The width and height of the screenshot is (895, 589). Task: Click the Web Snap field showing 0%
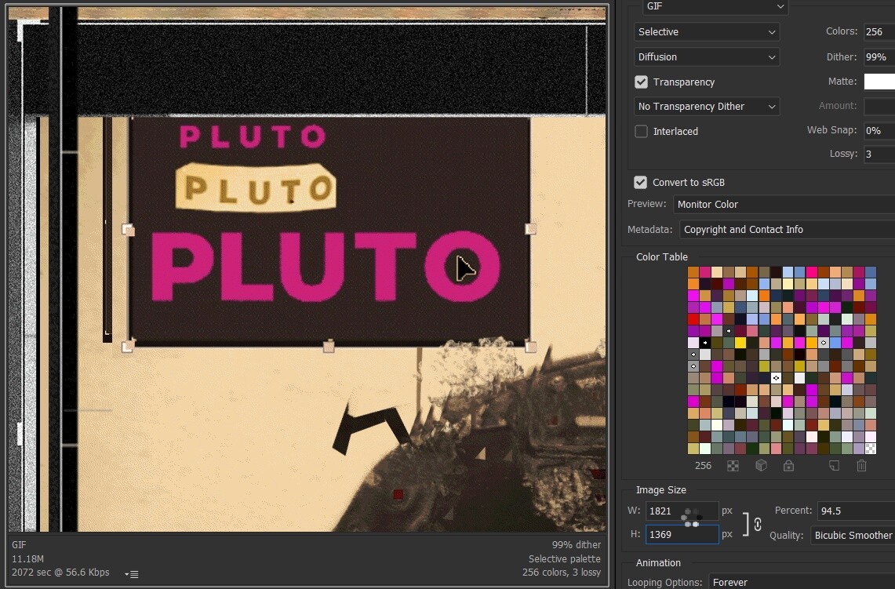tap(879, 131)
